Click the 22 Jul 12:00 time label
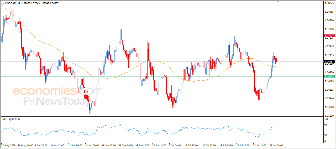Image resolution: width=336 pixels, height=149 pixels. click(x=260, y=145)
